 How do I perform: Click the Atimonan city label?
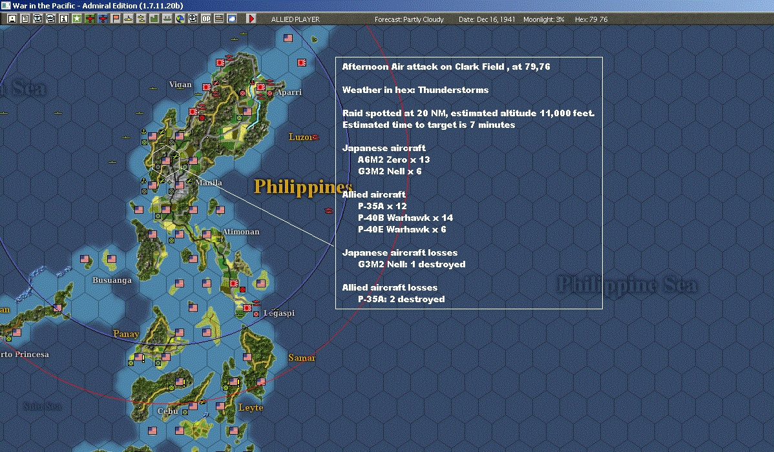tap(240, 231)
